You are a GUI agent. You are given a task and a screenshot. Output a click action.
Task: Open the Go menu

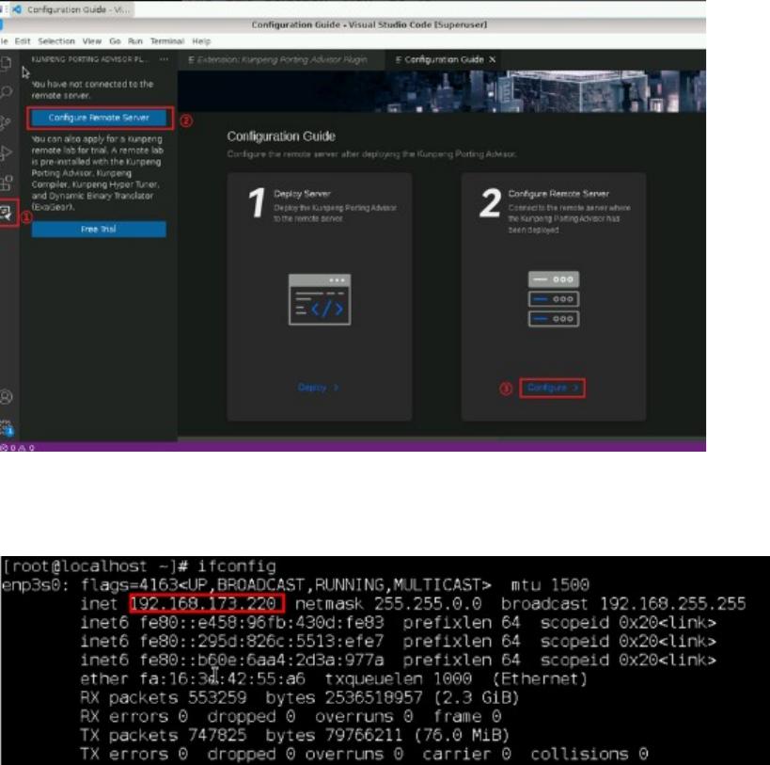[x=115, y=41]
